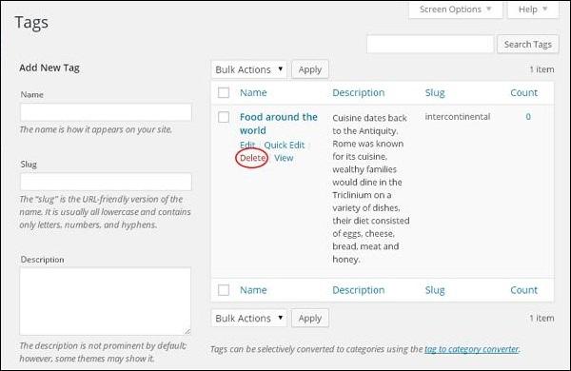Click View under the tag name
The width and height of the screenshot is (571, 371).
[x=284, y=158]
